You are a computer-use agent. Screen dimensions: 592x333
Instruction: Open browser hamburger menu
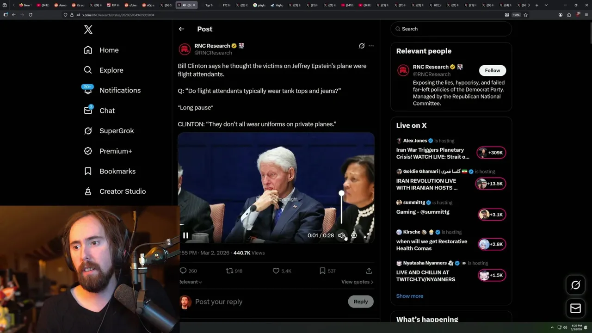coord(586,15)
